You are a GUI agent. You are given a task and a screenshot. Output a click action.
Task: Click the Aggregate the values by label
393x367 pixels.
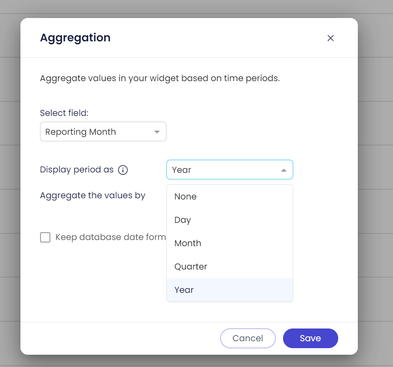pyautogui.click(x=93, y=195)
